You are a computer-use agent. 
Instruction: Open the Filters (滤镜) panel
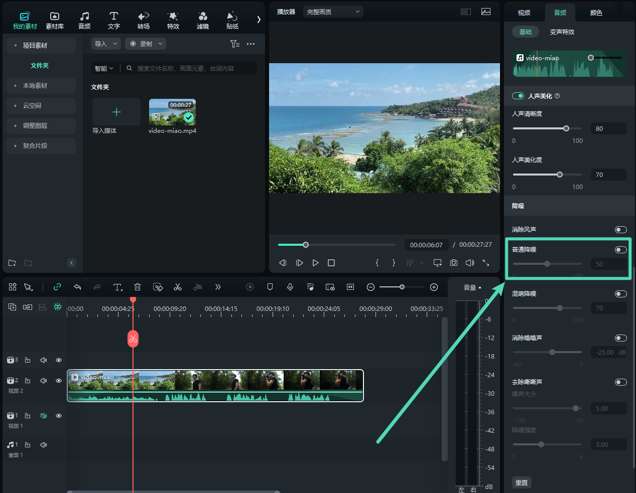pos(203,20)
